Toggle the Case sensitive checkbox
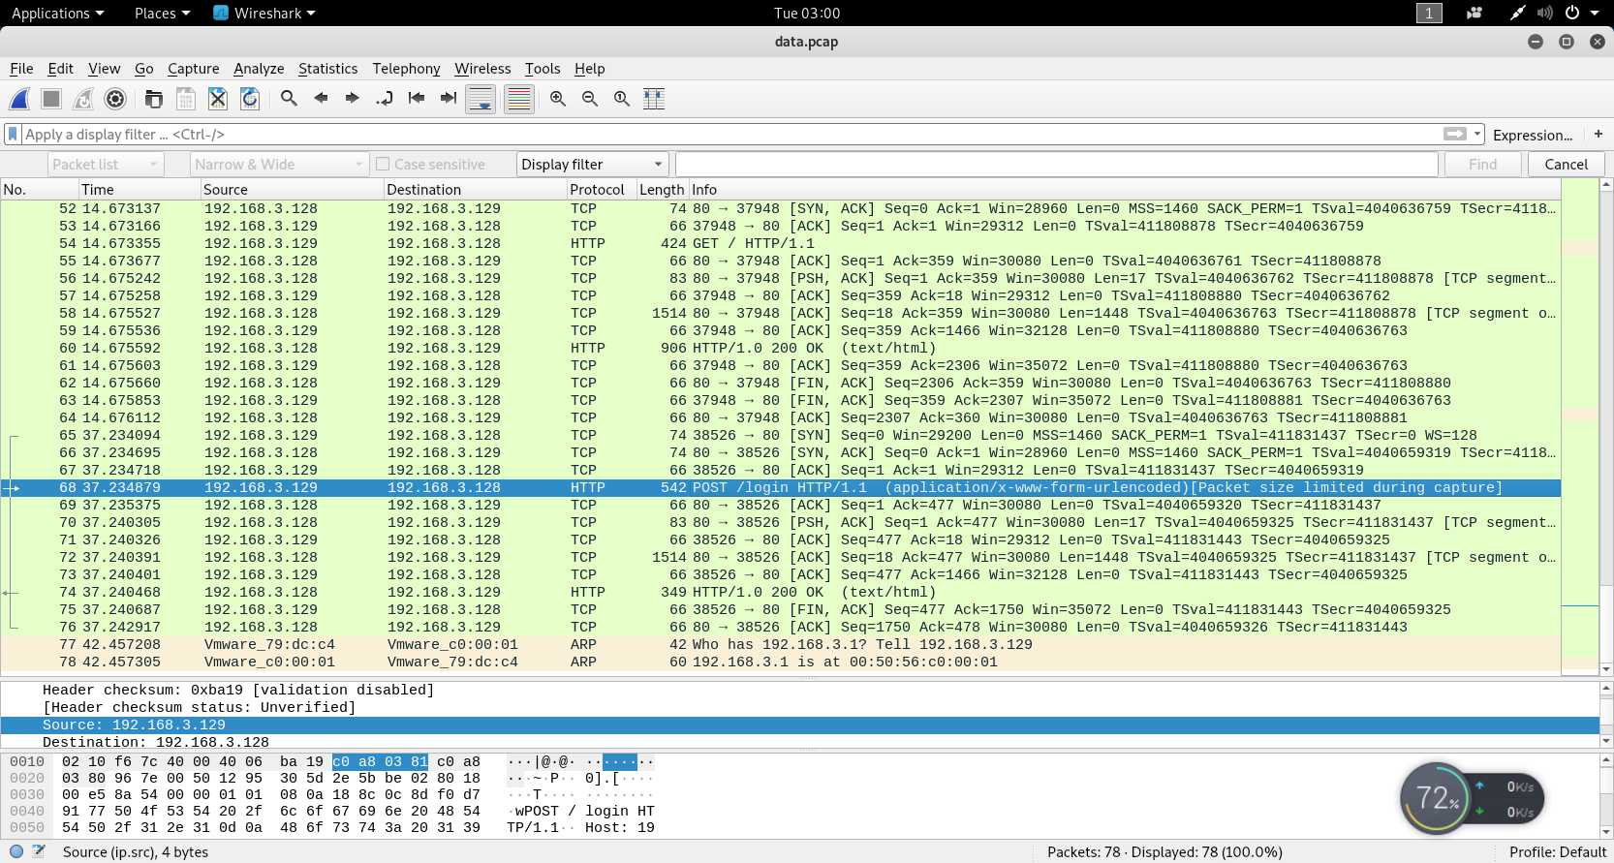Viewport: 1614px width, 863px height. pos(383,165)
